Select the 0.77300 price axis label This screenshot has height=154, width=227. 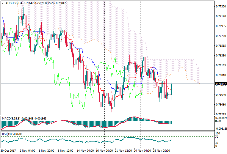pos(220,7)
